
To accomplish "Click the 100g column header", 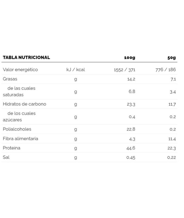I will tap(129, 58).
